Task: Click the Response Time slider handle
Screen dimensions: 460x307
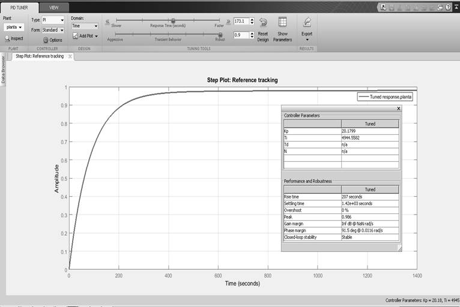Action: (x=173, y=20)
